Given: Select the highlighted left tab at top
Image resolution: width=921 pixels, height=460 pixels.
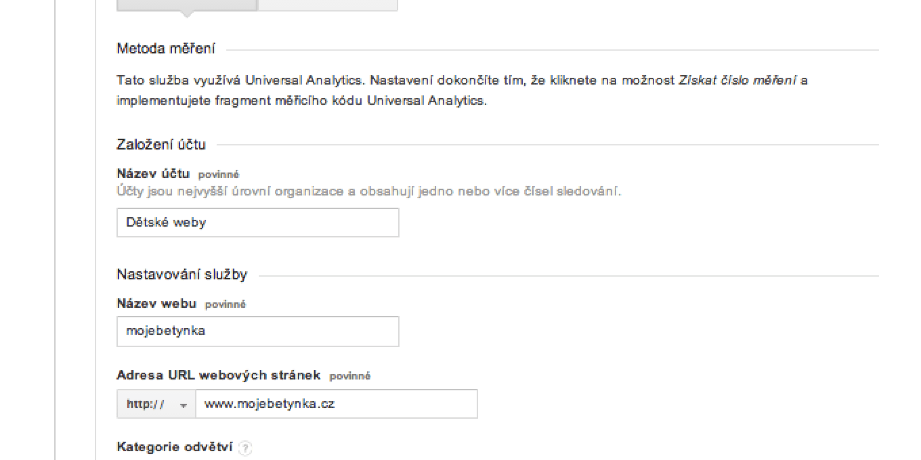Looking at the screenshot, I should [x=187, y=5].
